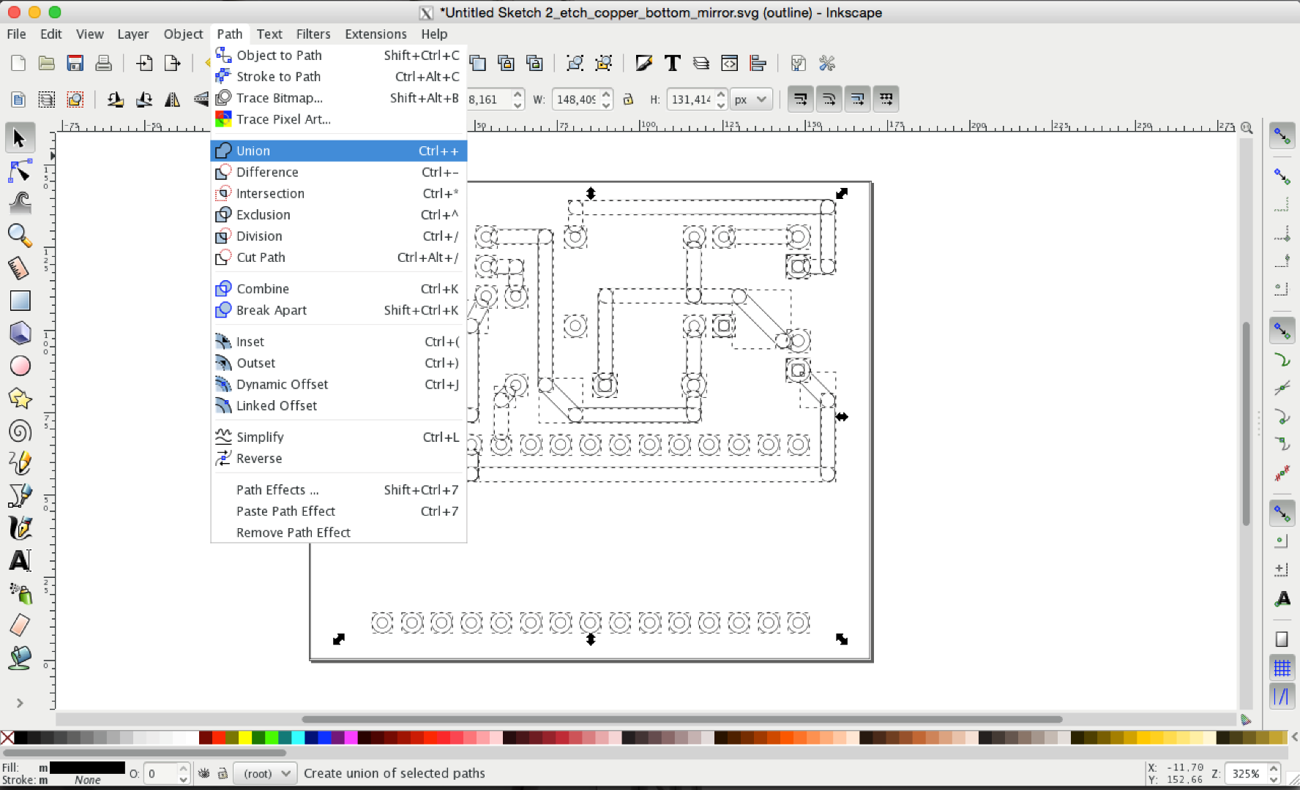Toggle the width/height ratio lock
This screenshot has width=1300, height=790.
628,99
